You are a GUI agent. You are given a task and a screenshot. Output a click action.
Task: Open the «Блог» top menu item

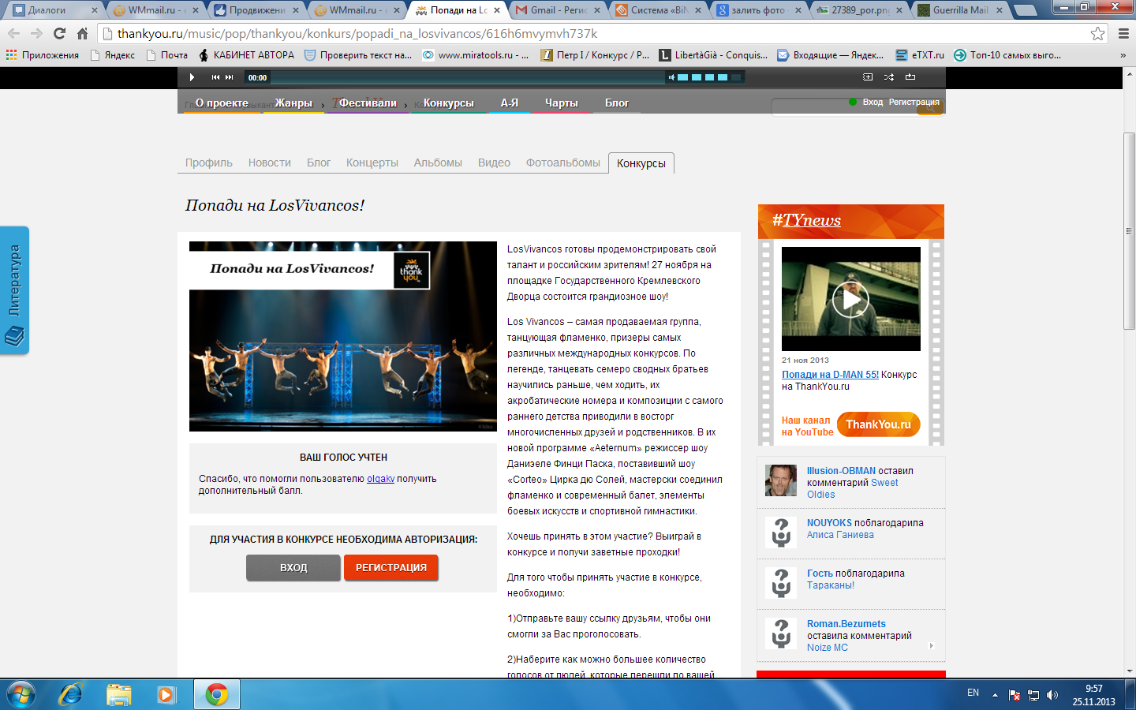(617, 103)
